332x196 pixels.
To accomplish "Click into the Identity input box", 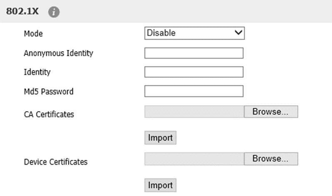I will click(x=194, y=72).
